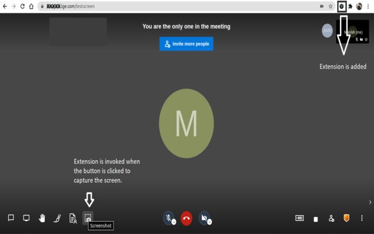The width and height of the screenshot is (374, 234).
Task: Click the REC recording icon
Action: (299, 218)
